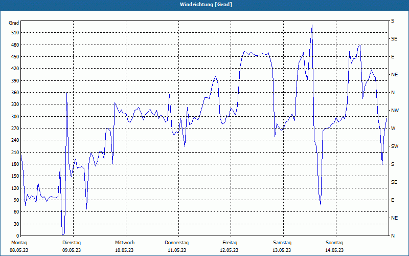Select the 90 axis value

[16, 200]
